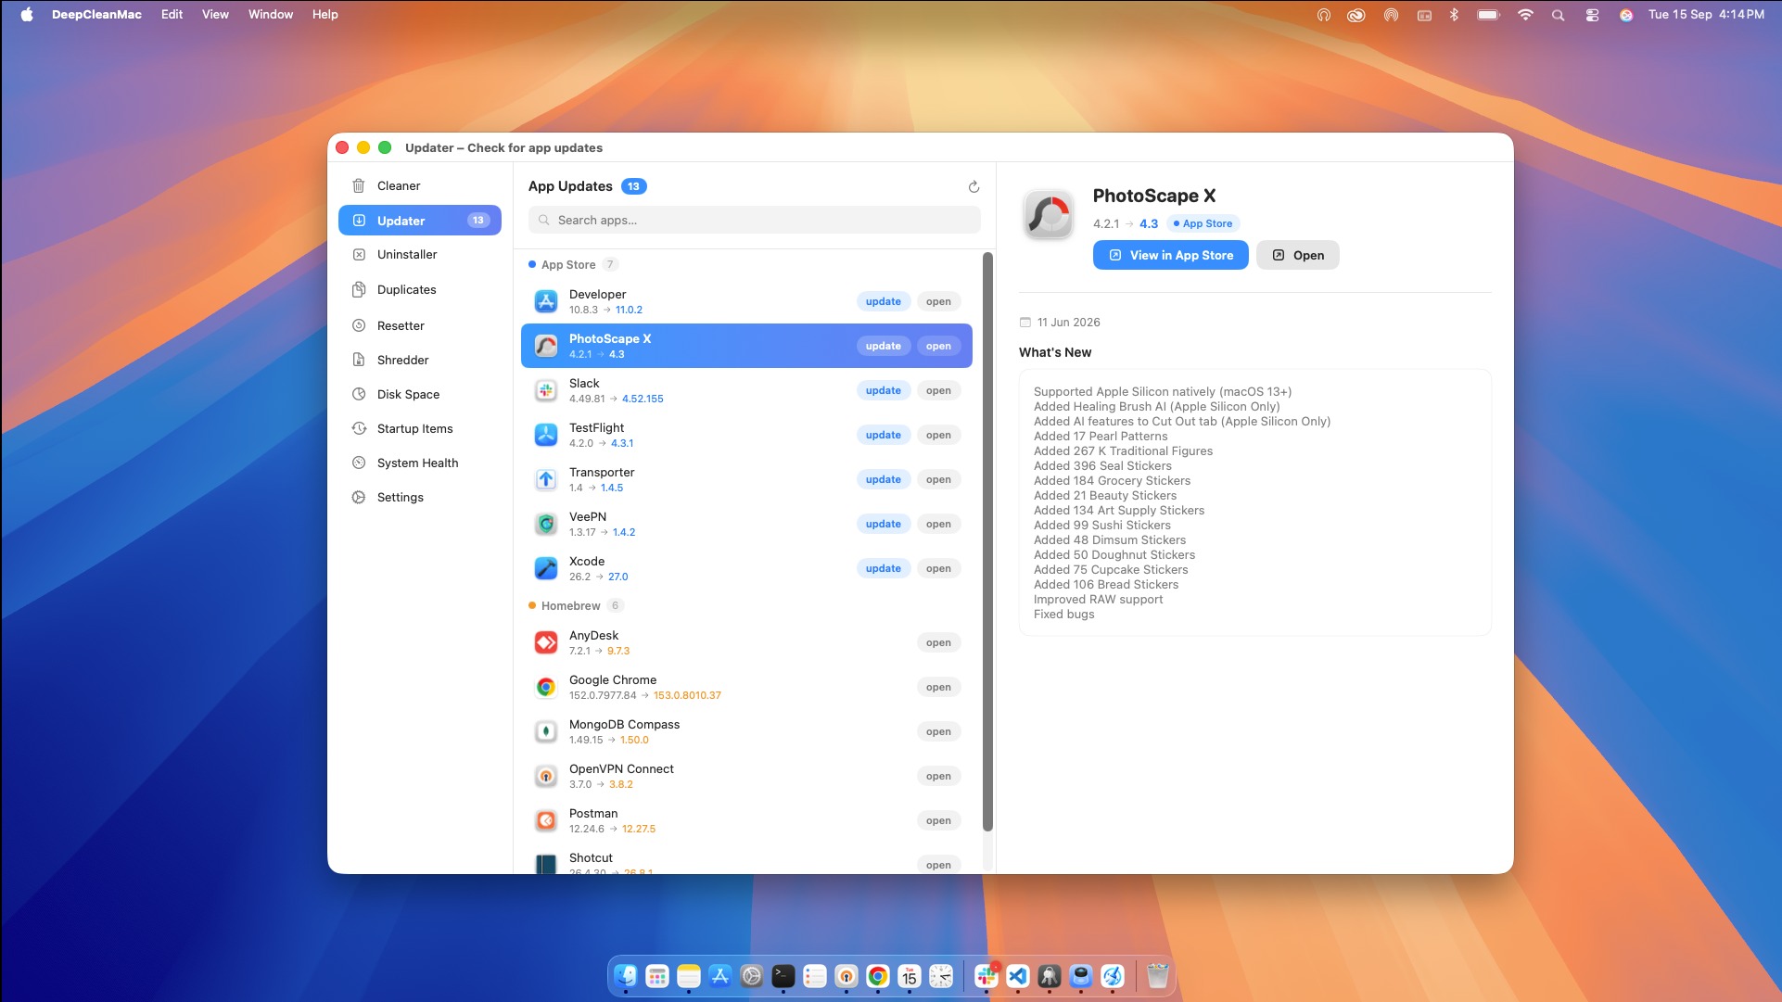1782x1002 pixels.
Task: Click open in the Xcode row
Action: [938, 568]
